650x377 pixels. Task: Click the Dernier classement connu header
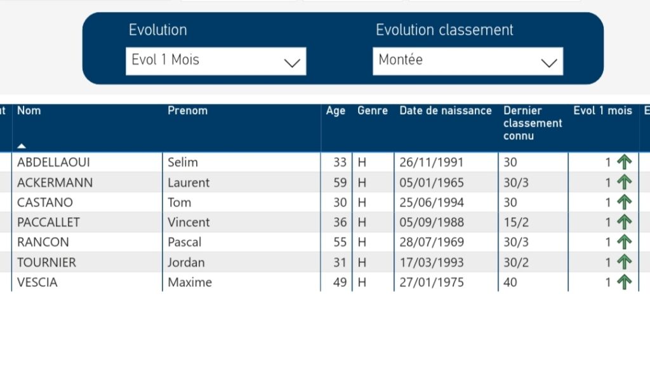pyautogui.click(x=532, y=123)
